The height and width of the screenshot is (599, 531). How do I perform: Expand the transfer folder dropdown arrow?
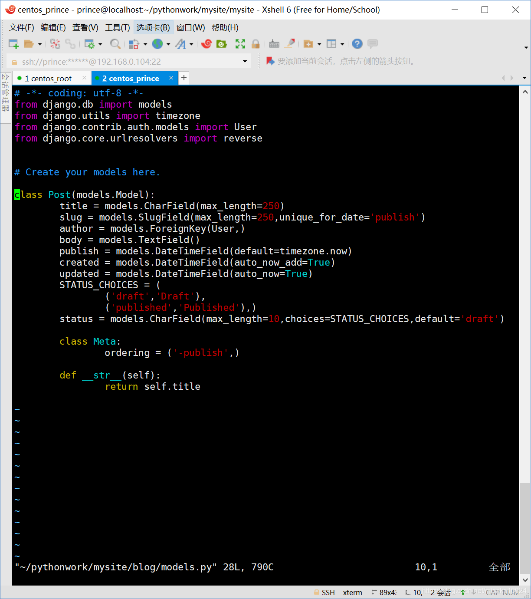[319, 44]
